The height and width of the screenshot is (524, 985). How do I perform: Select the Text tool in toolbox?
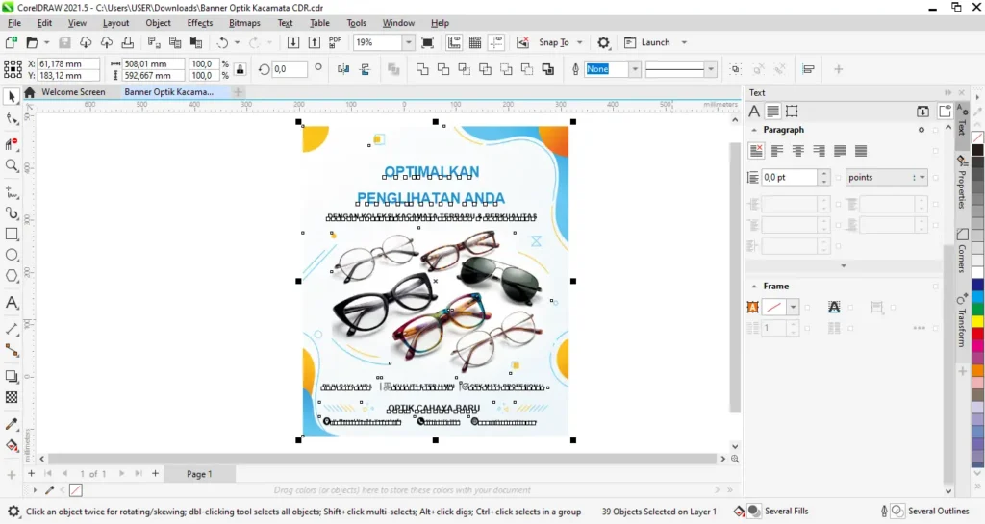(12, 303)
